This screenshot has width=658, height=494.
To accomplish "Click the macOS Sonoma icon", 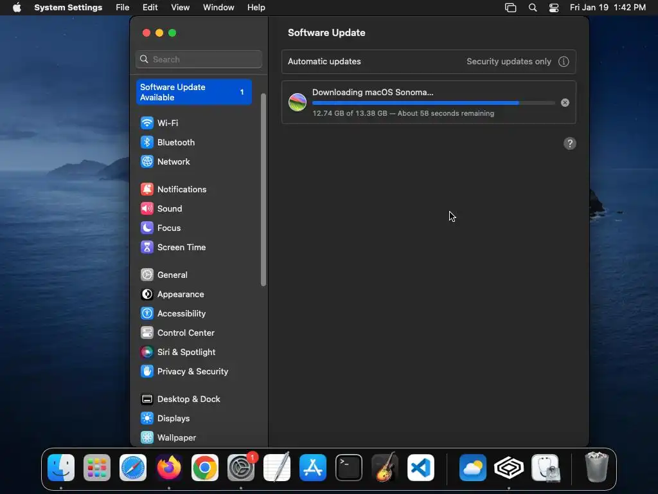I will click(298, 102).
